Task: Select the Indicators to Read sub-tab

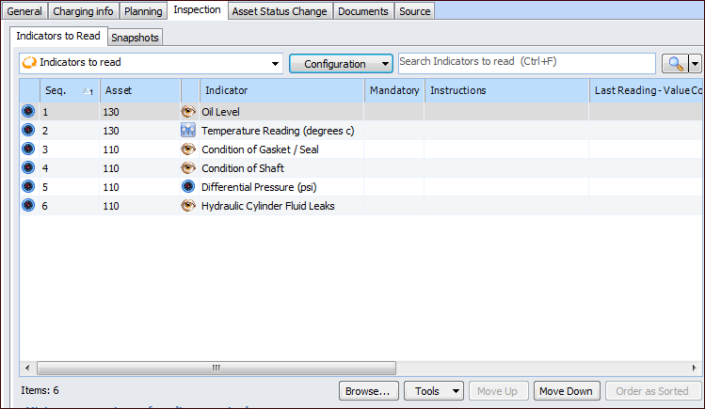Action: [58, 36]
